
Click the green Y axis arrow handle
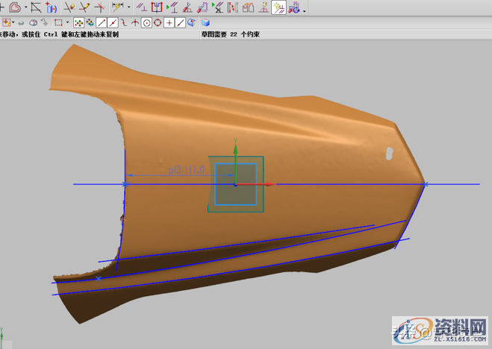pyautogui.click(x=235, y=149)
